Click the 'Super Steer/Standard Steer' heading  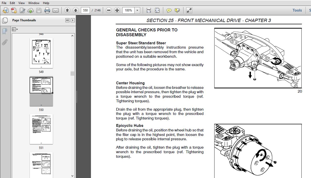click(x=141, y=43)
